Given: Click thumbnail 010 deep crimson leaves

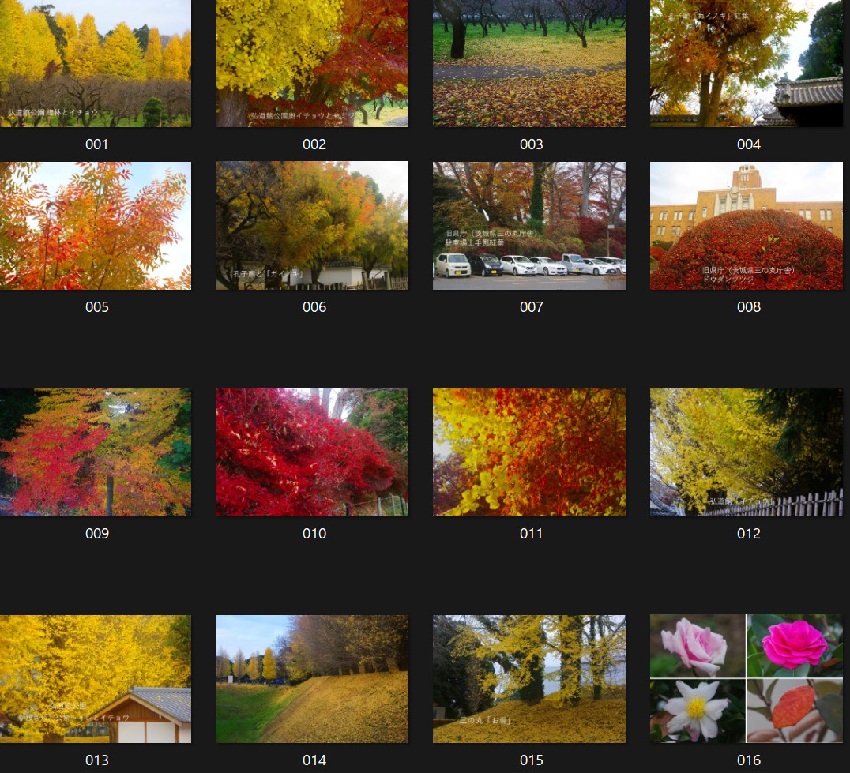Looking at the screenshot, I should (312, 452).
